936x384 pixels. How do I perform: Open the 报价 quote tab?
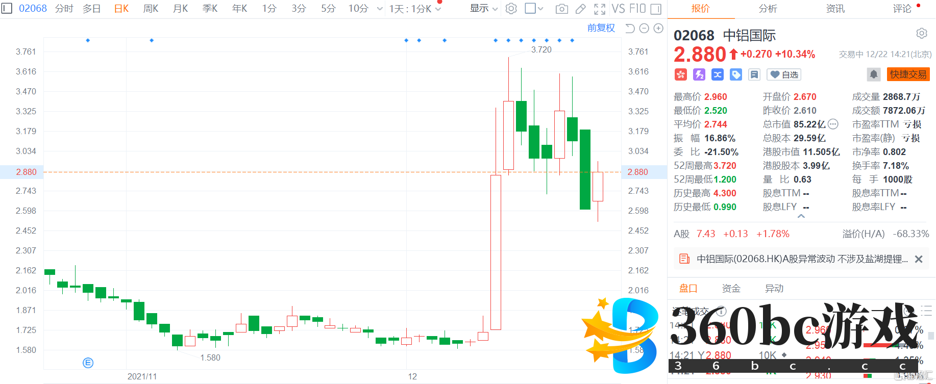click(x=701, y=9)
